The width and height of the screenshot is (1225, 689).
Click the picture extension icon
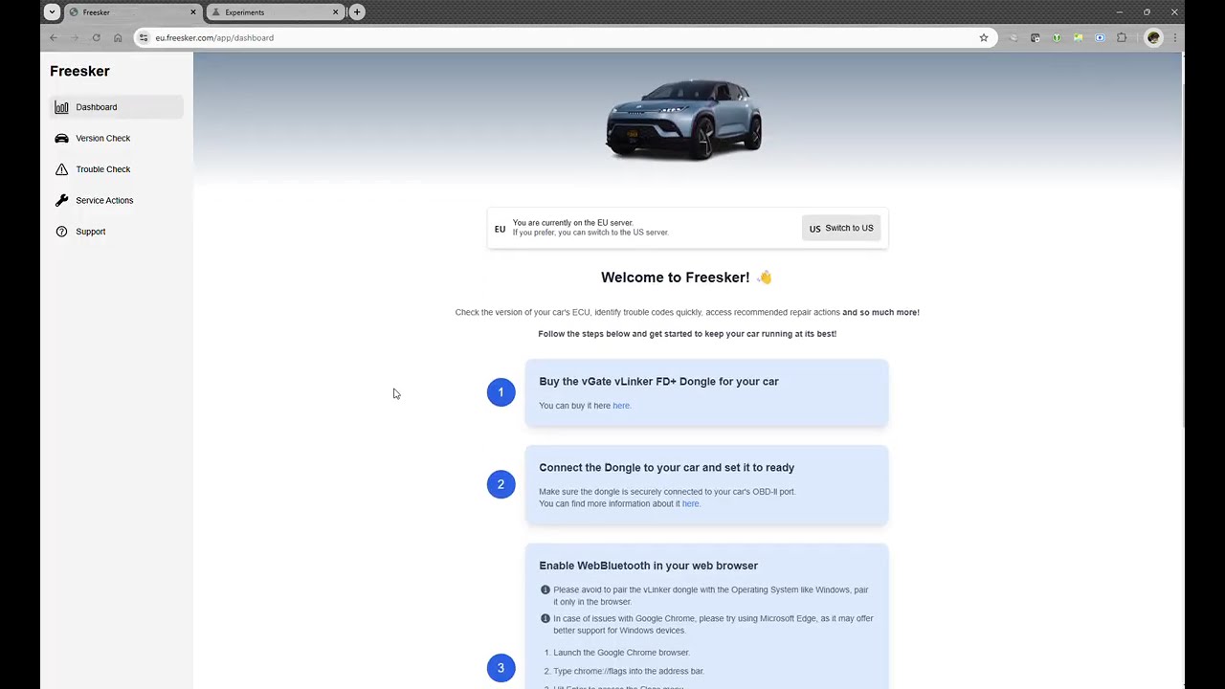click(x=1078, y=37)
